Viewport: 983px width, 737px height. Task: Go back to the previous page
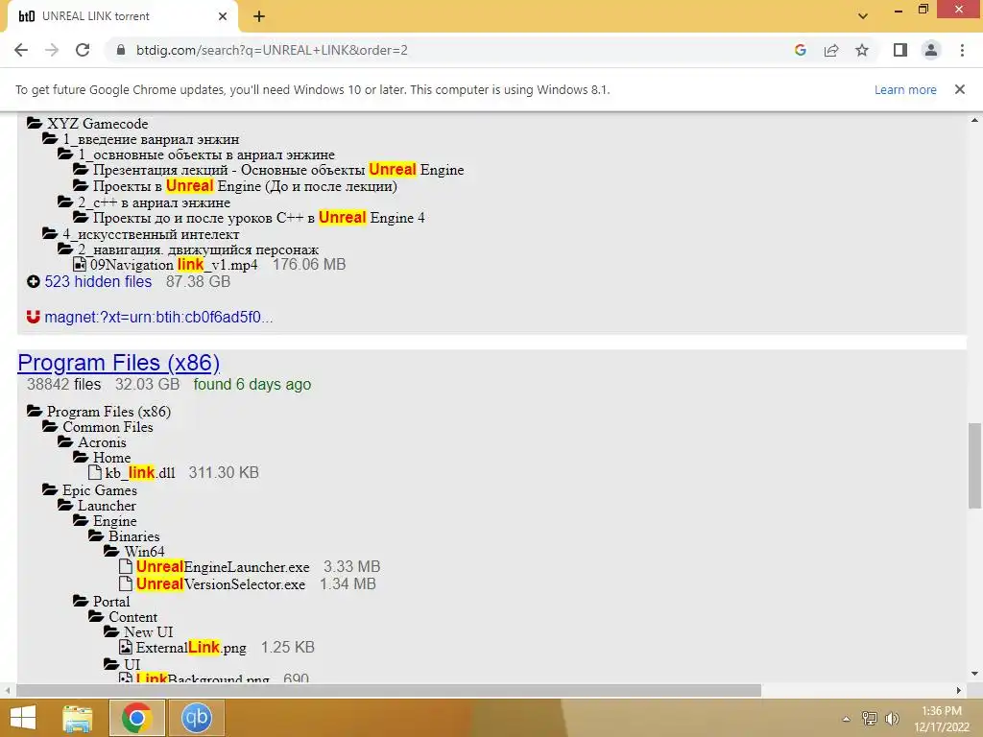tap(21, 50)
